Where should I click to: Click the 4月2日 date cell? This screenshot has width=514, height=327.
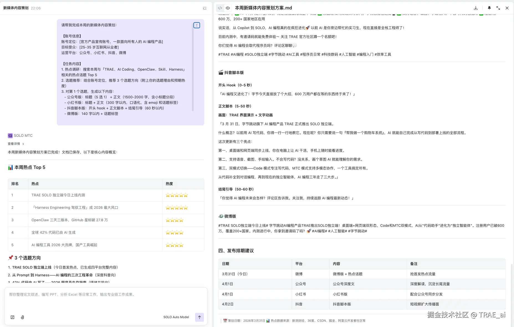coord(255,304)
